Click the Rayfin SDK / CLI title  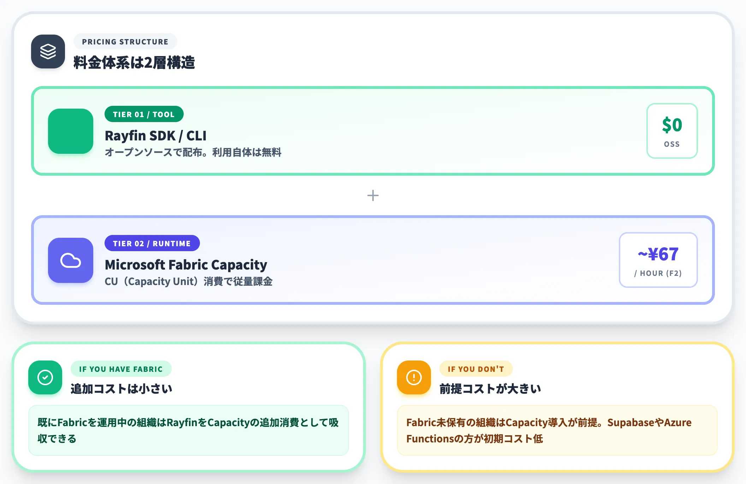click(x=155, y=136)
